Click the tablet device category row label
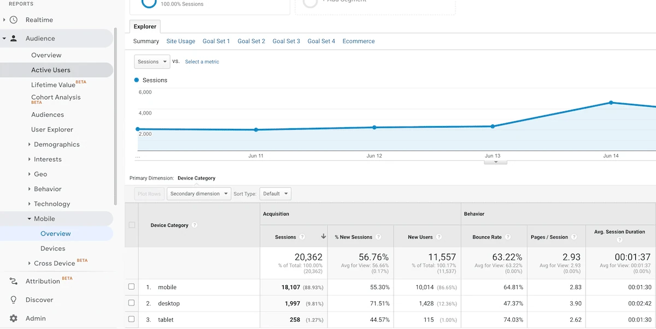The width and height of the screenshot is (656, 329). tap(166, 320)
